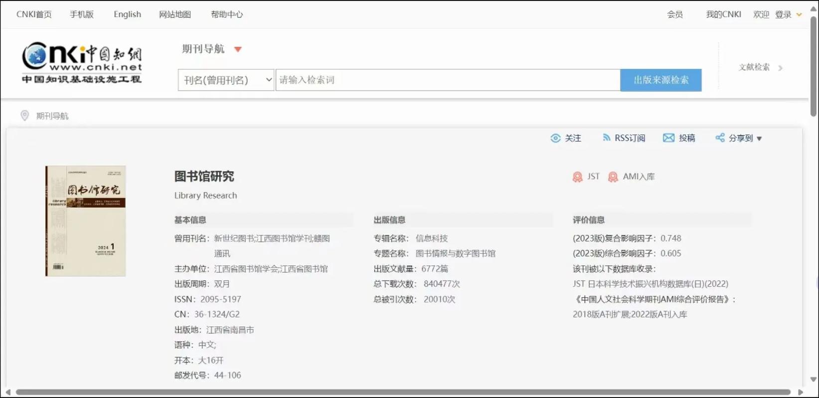This screenshot has width=819, height=398.
Task: Click the eye icon for 关注
Action: 555,138
